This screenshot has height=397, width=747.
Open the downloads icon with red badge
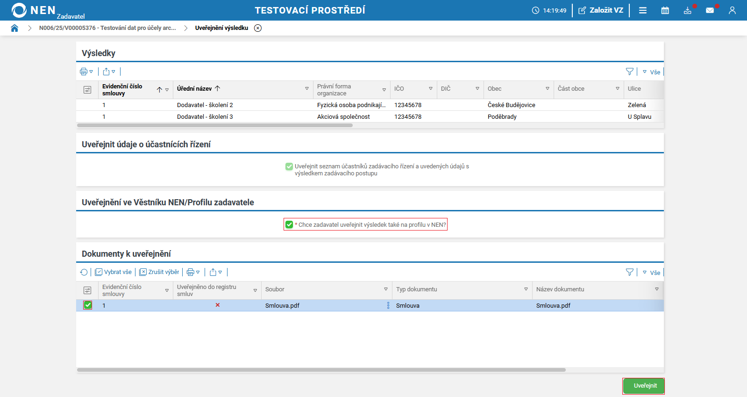click(687, 10)
